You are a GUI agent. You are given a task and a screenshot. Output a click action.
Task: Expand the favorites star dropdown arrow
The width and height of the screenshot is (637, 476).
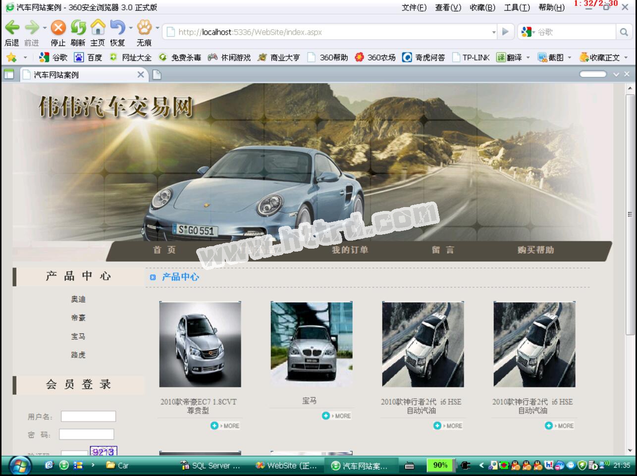(25, 57)
